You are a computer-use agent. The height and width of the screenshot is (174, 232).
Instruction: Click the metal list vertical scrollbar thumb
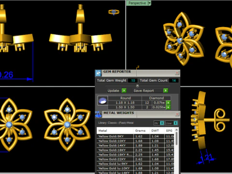[x=176, y=138]
